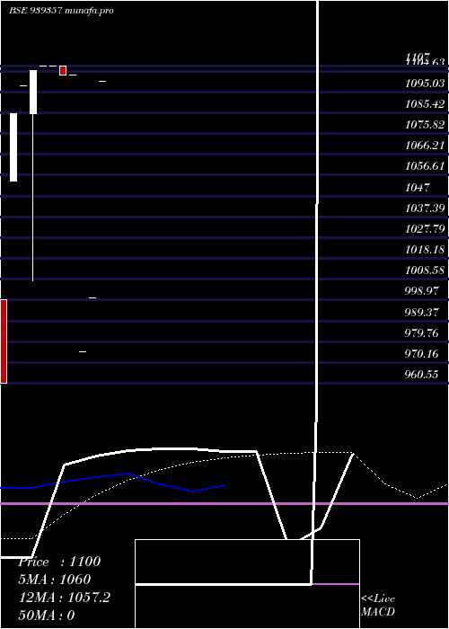Click the 1018.18 price axis label
Screen dimensions: 449x629
[x=425, y=250]
